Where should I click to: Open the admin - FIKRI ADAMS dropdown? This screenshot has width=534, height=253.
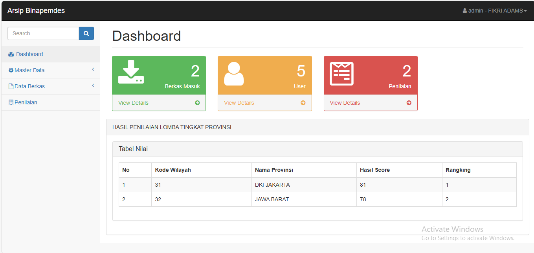point(495,11)
